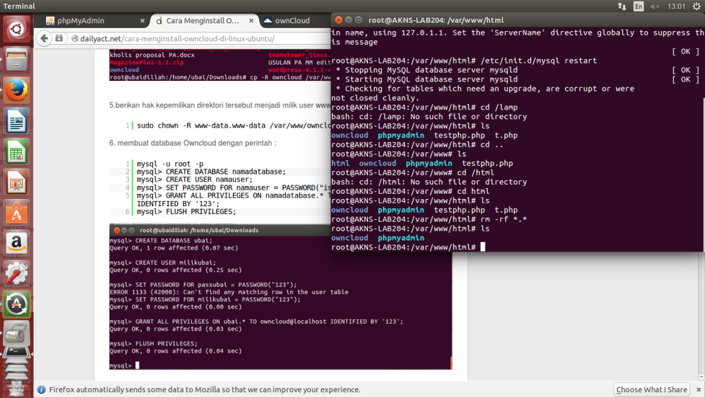Open LibreOffice Calc from the launcher
The width and height of the screenshot is (705, 398).
17,152
